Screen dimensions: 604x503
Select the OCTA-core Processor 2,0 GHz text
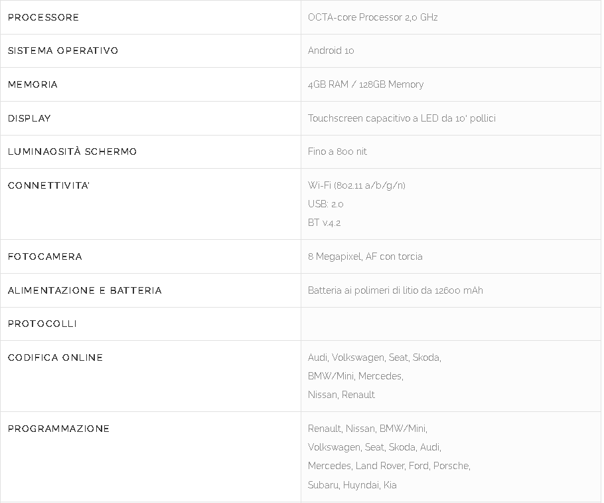372,17
